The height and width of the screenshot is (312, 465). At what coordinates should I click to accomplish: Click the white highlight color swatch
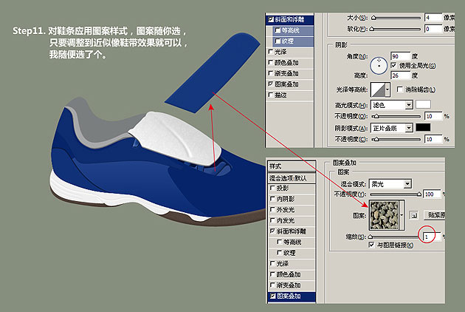click(x=424, y=106)
